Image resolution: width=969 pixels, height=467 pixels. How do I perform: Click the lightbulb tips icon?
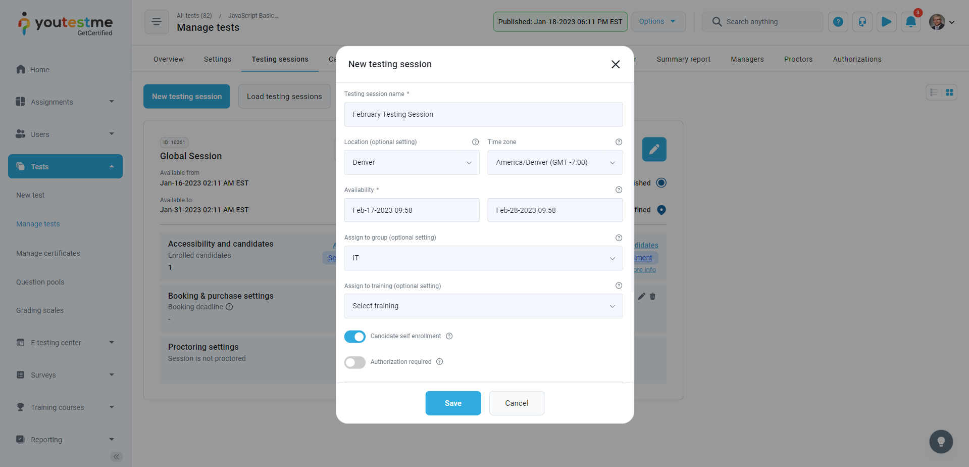(x=941, y=442)
